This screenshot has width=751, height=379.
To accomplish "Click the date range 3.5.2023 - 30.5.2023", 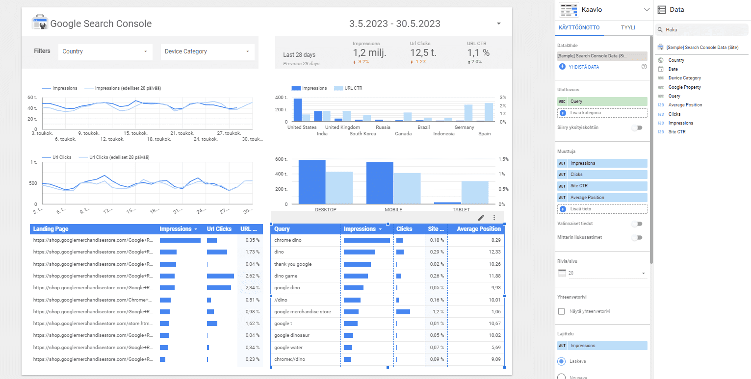I will coord(394,24).
